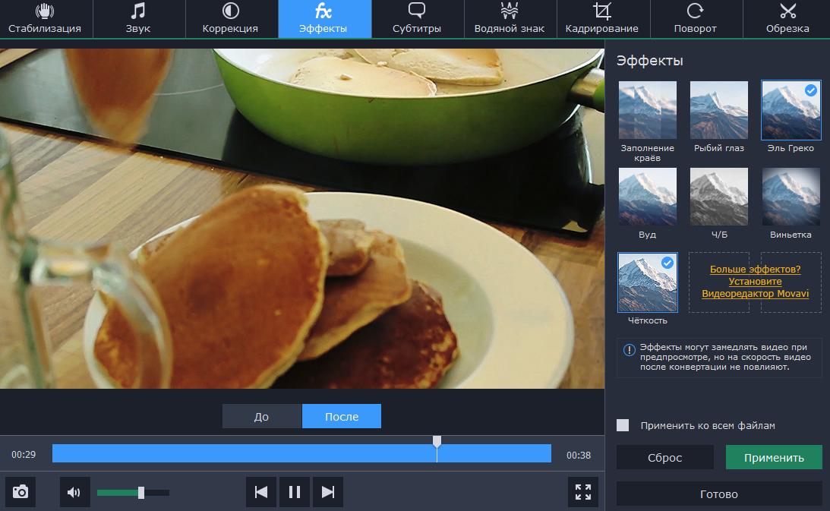Enter fullscreen preview mode
Viewport: 830px width, 511px height.
583,492
